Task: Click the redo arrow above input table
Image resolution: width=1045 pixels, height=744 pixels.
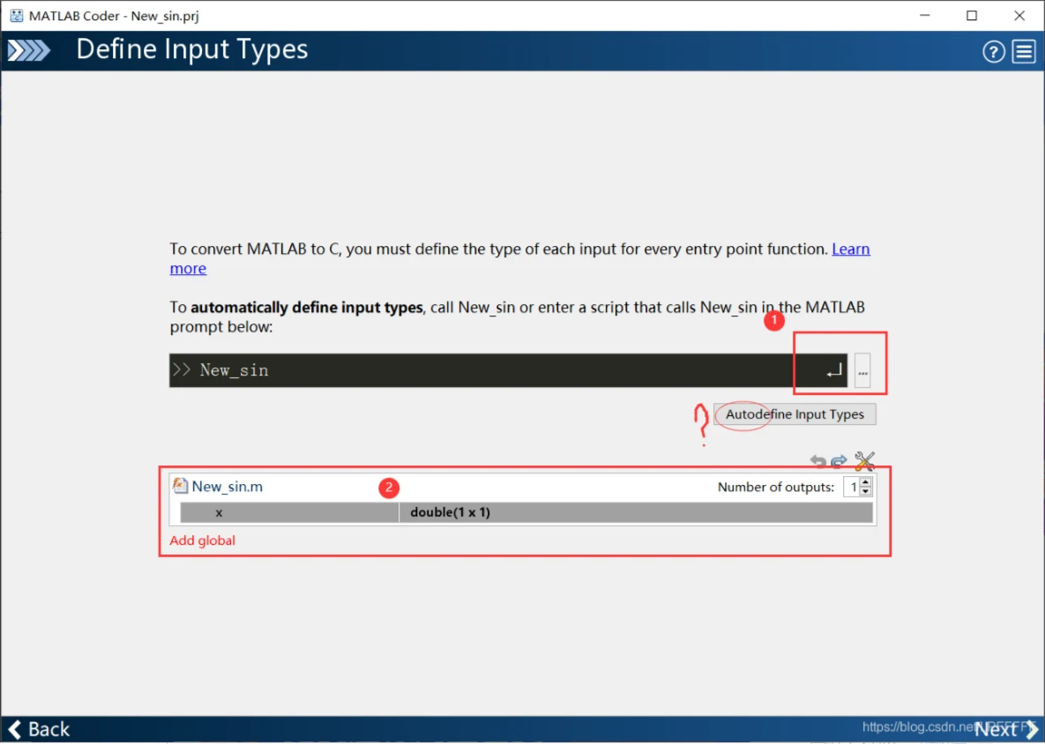Action: (839, 461)
